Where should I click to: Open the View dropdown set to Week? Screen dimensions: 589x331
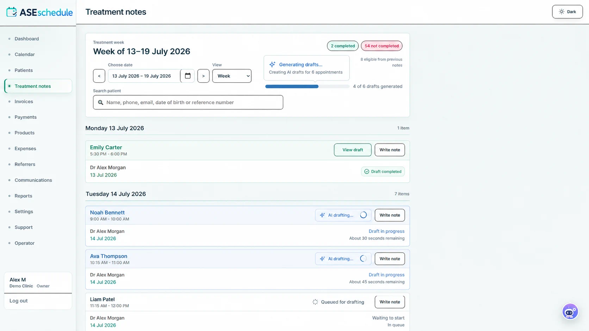(232, 76)
